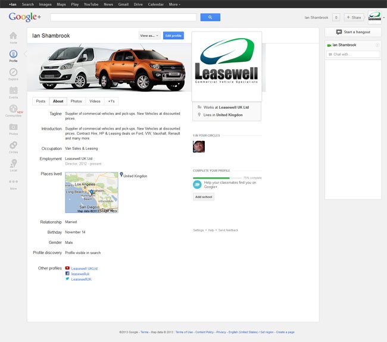Open Gmail in the top bar

123,4
